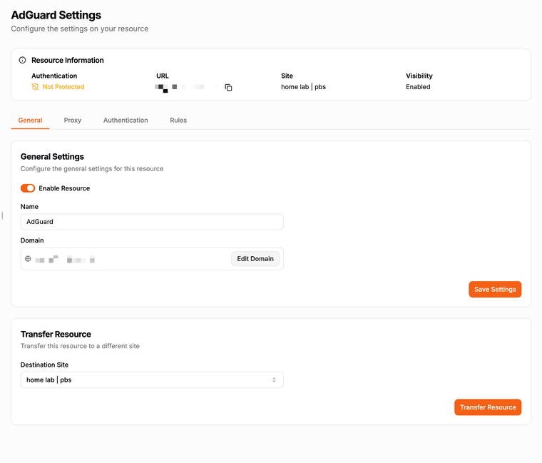The image size is (542, 463).
Task: Focus the Name input field with AdGuard
Action: pyautogui.click(x=152, y=222)
